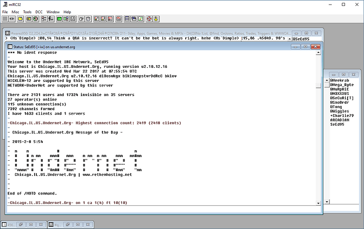Viewport: 364px width, 229px height.
Task: Click the nick list scroll up arrow
Action: pyautogui.click(x=327, y=81)
